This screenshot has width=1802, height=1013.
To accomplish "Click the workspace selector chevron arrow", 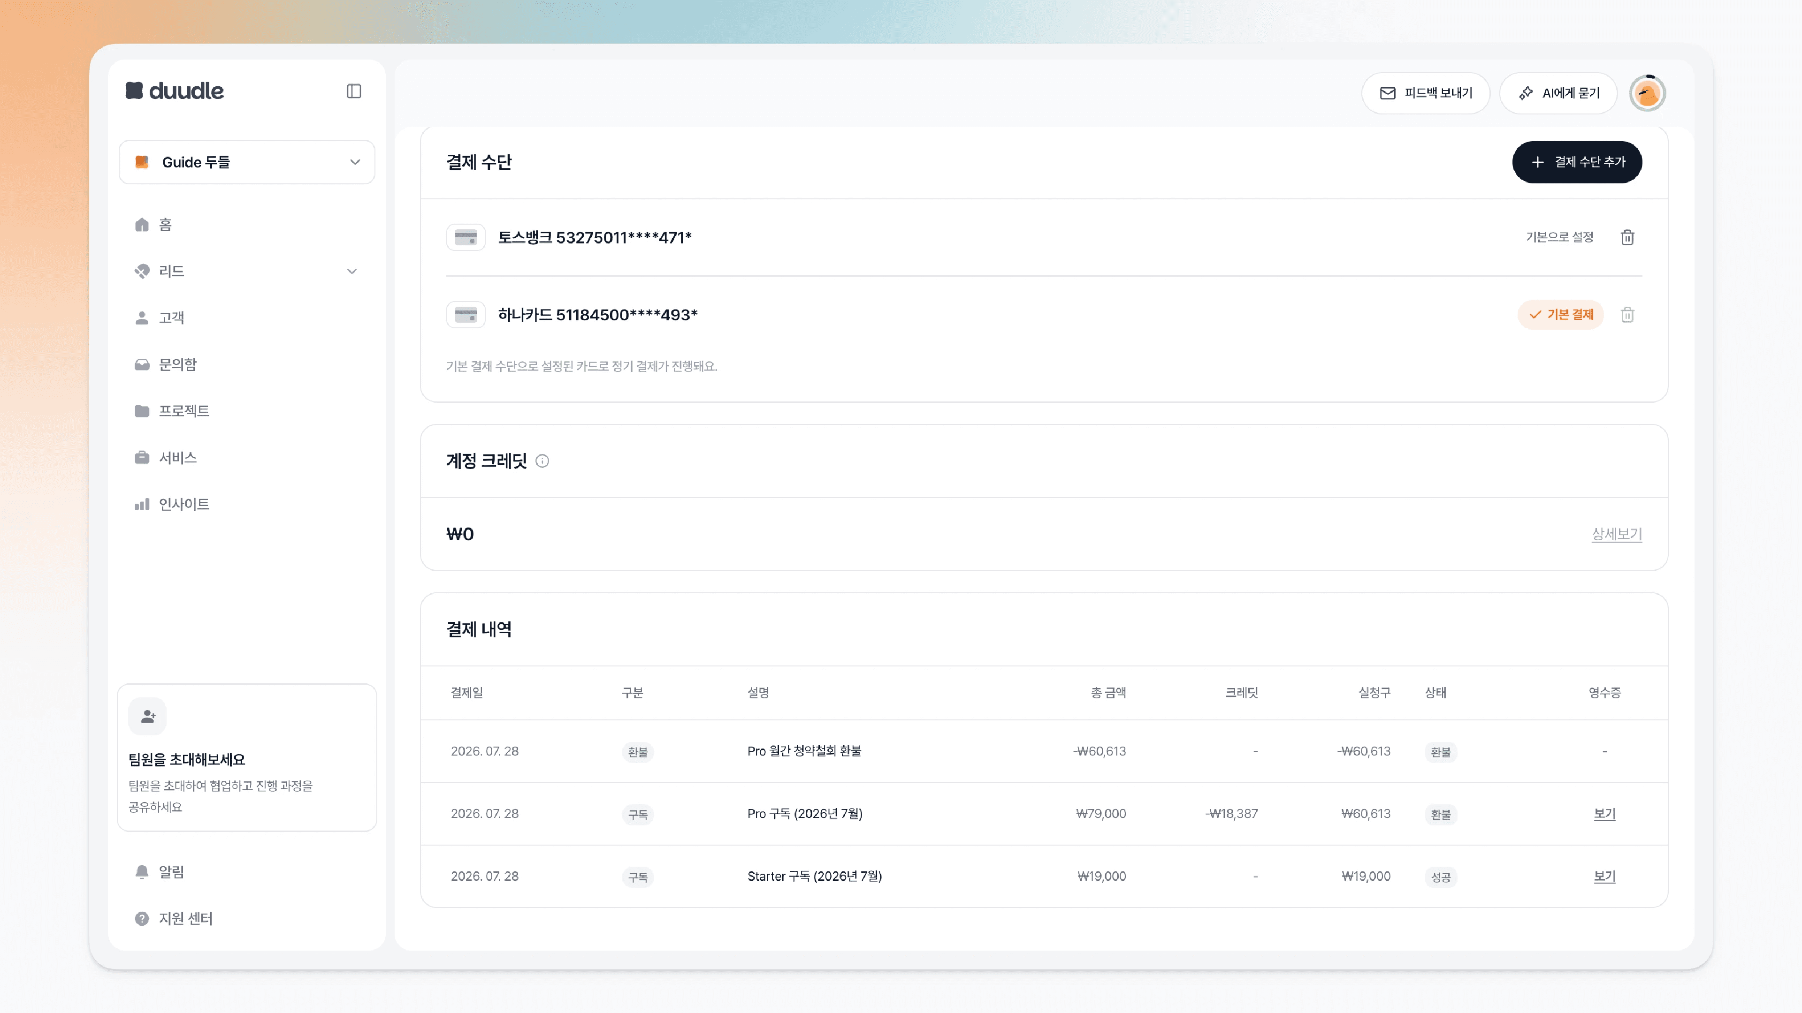I will tap(355, 162).
